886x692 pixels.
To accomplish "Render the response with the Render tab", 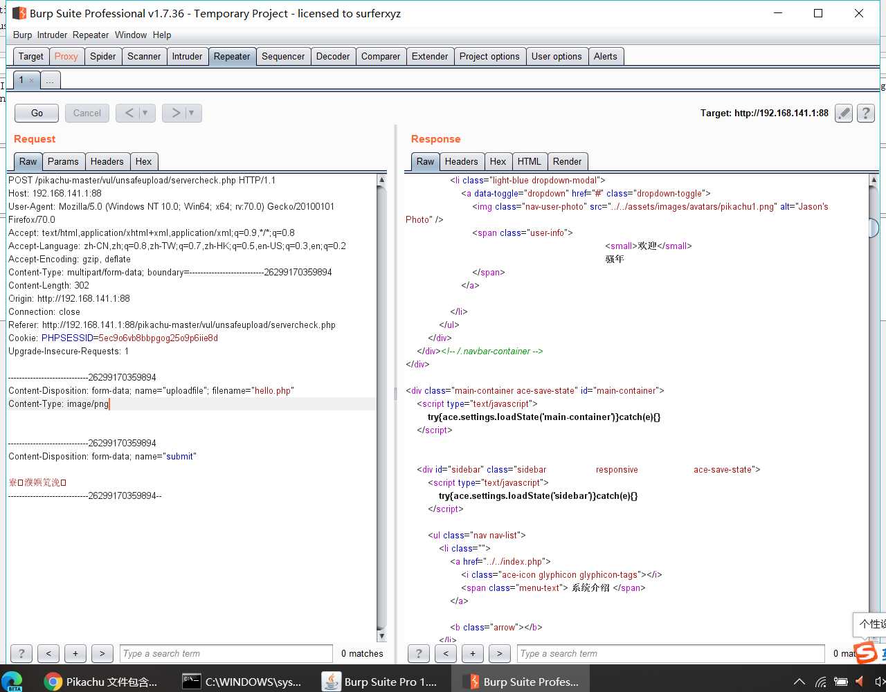I will click(x=567, y=161).
